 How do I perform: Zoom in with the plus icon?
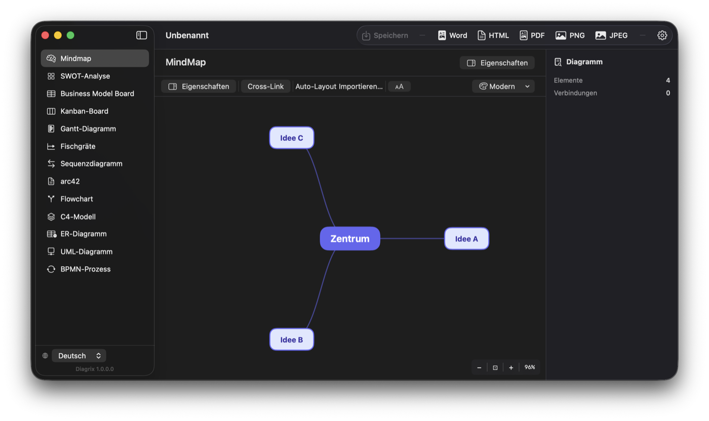coord(511,367)
